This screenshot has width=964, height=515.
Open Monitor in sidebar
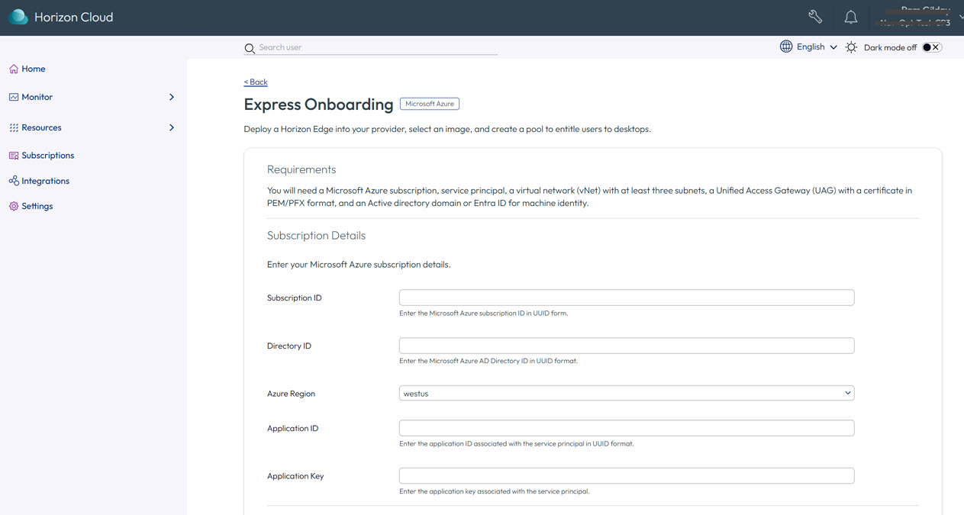pos(37,97)
